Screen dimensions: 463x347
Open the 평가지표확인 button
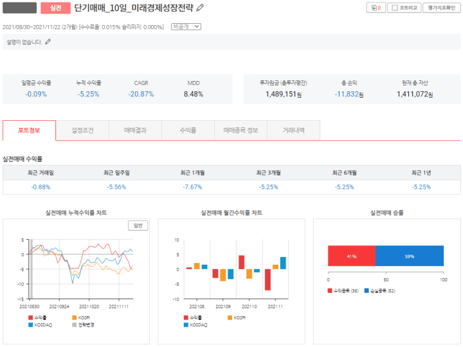coord(441,8)
